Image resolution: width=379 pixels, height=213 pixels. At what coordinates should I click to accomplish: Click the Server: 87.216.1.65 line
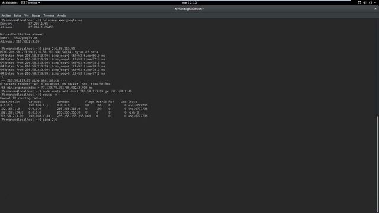(24, 24)
